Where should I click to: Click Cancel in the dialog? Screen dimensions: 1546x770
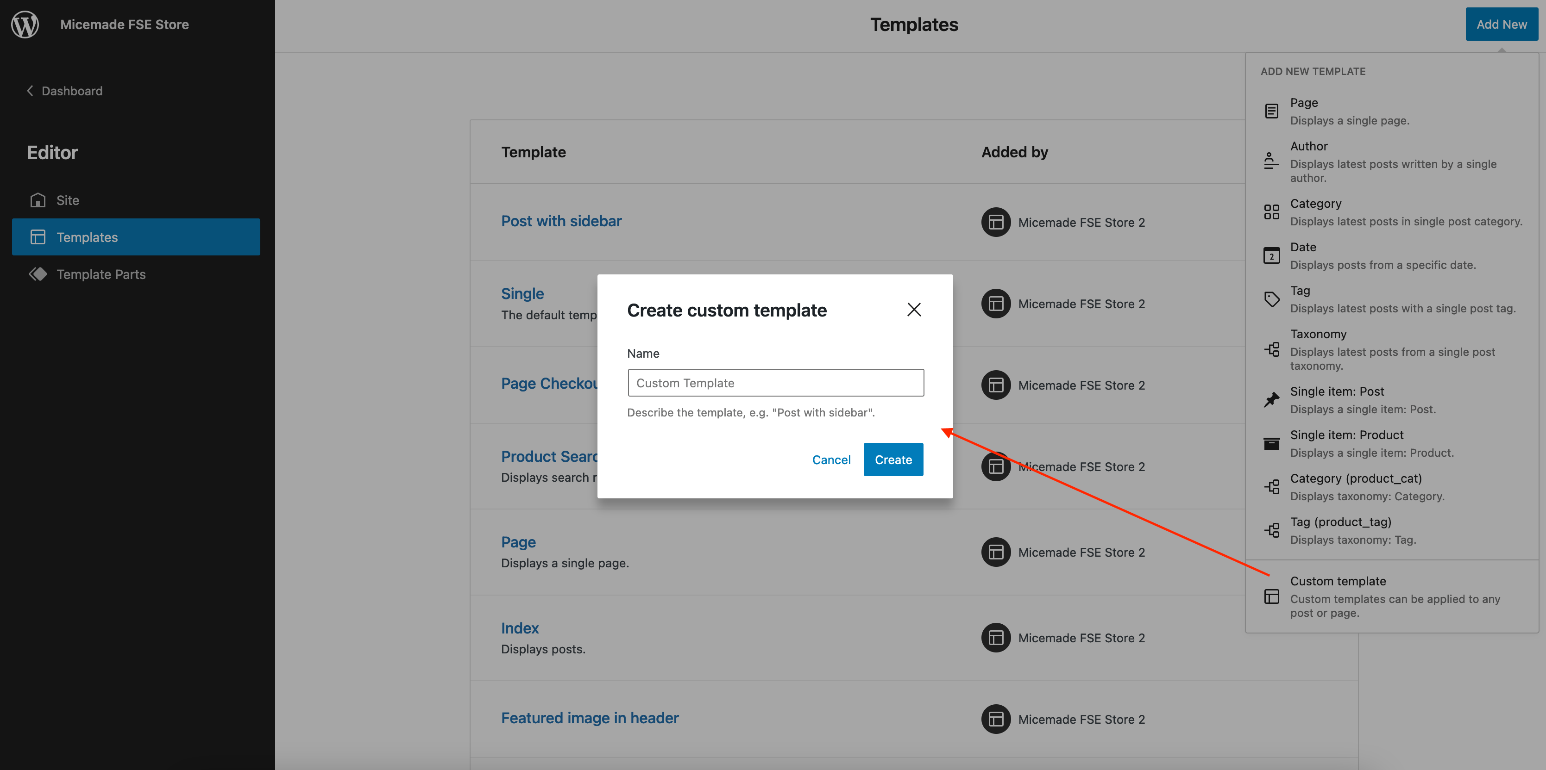click(830, 460)
